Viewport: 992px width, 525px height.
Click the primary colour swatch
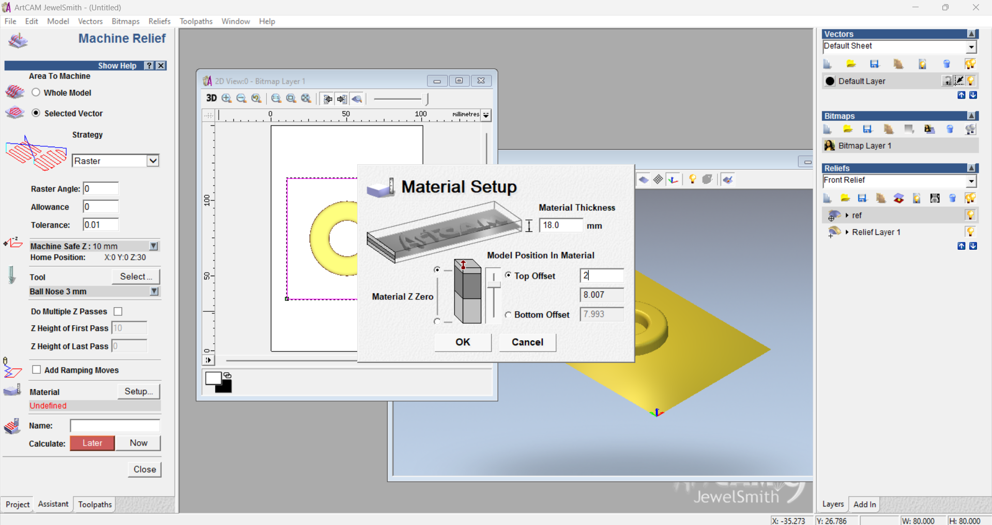click(x=213, y=378)
